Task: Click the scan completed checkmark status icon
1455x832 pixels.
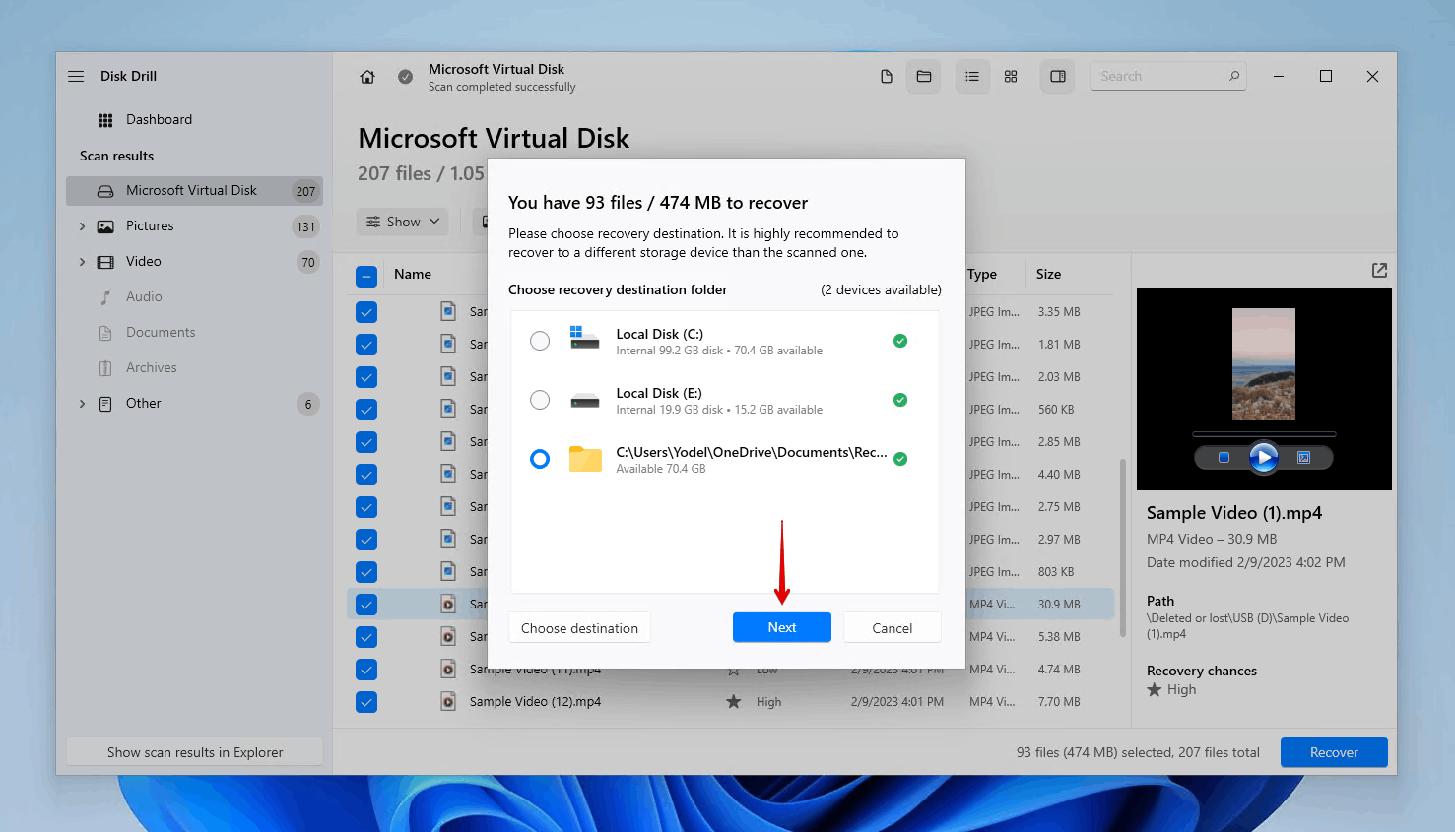Action: pyautogui.click(x=405, y=77)
